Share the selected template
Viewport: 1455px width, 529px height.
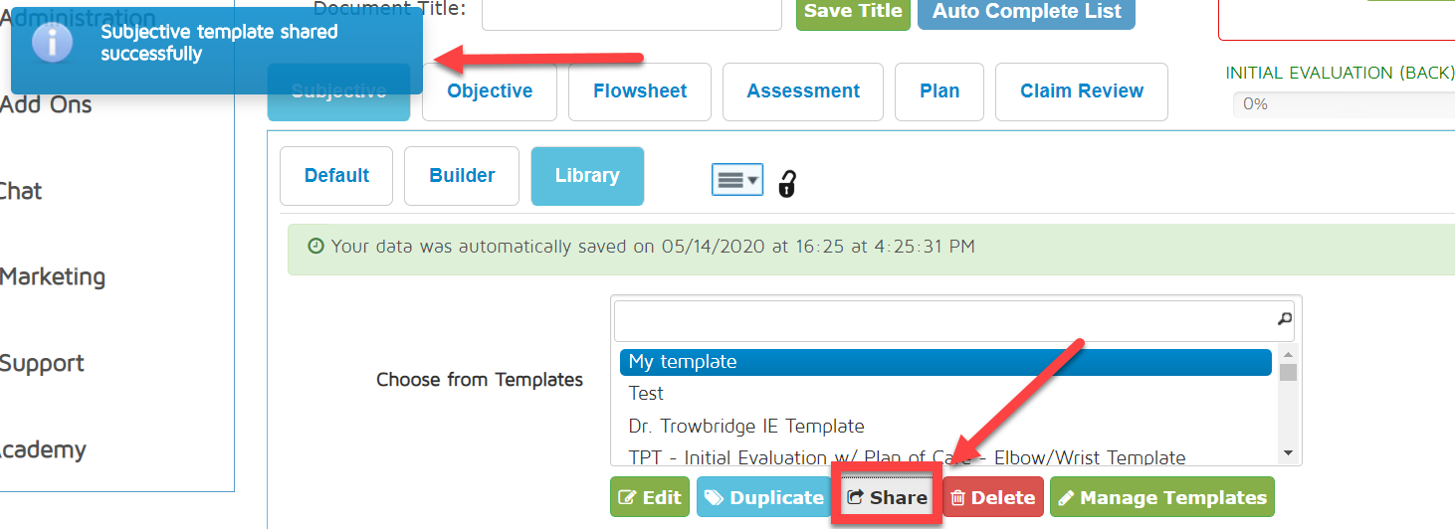tap(887, 498)
